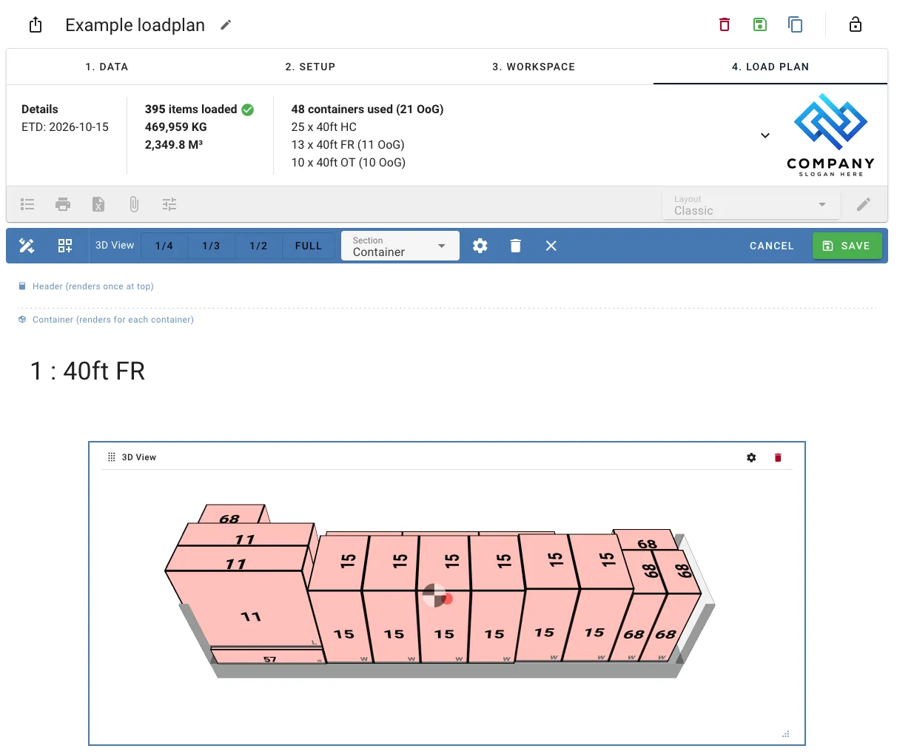The image size is (897, 754).
Task: Select the 4. LOAD PLAN tab
Action: 770,67
